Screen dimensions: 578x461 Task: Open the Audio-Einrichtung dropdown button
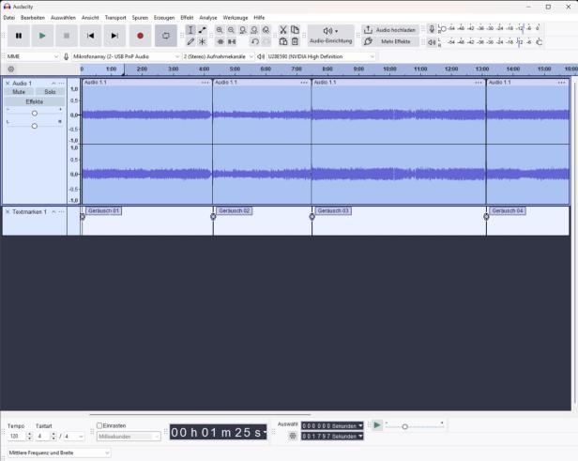coord(330,36)
